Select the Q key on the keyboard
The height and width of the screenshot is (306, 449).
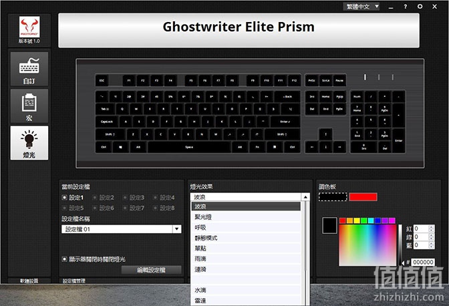tap(122, 109)
